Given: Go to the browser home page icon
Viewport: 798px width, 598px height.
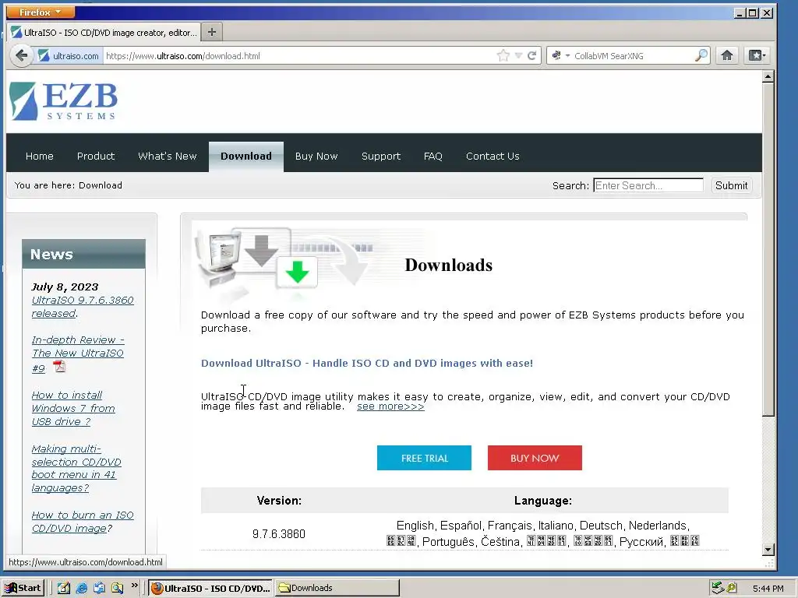Looking at the screenshot, I should 727,55.
